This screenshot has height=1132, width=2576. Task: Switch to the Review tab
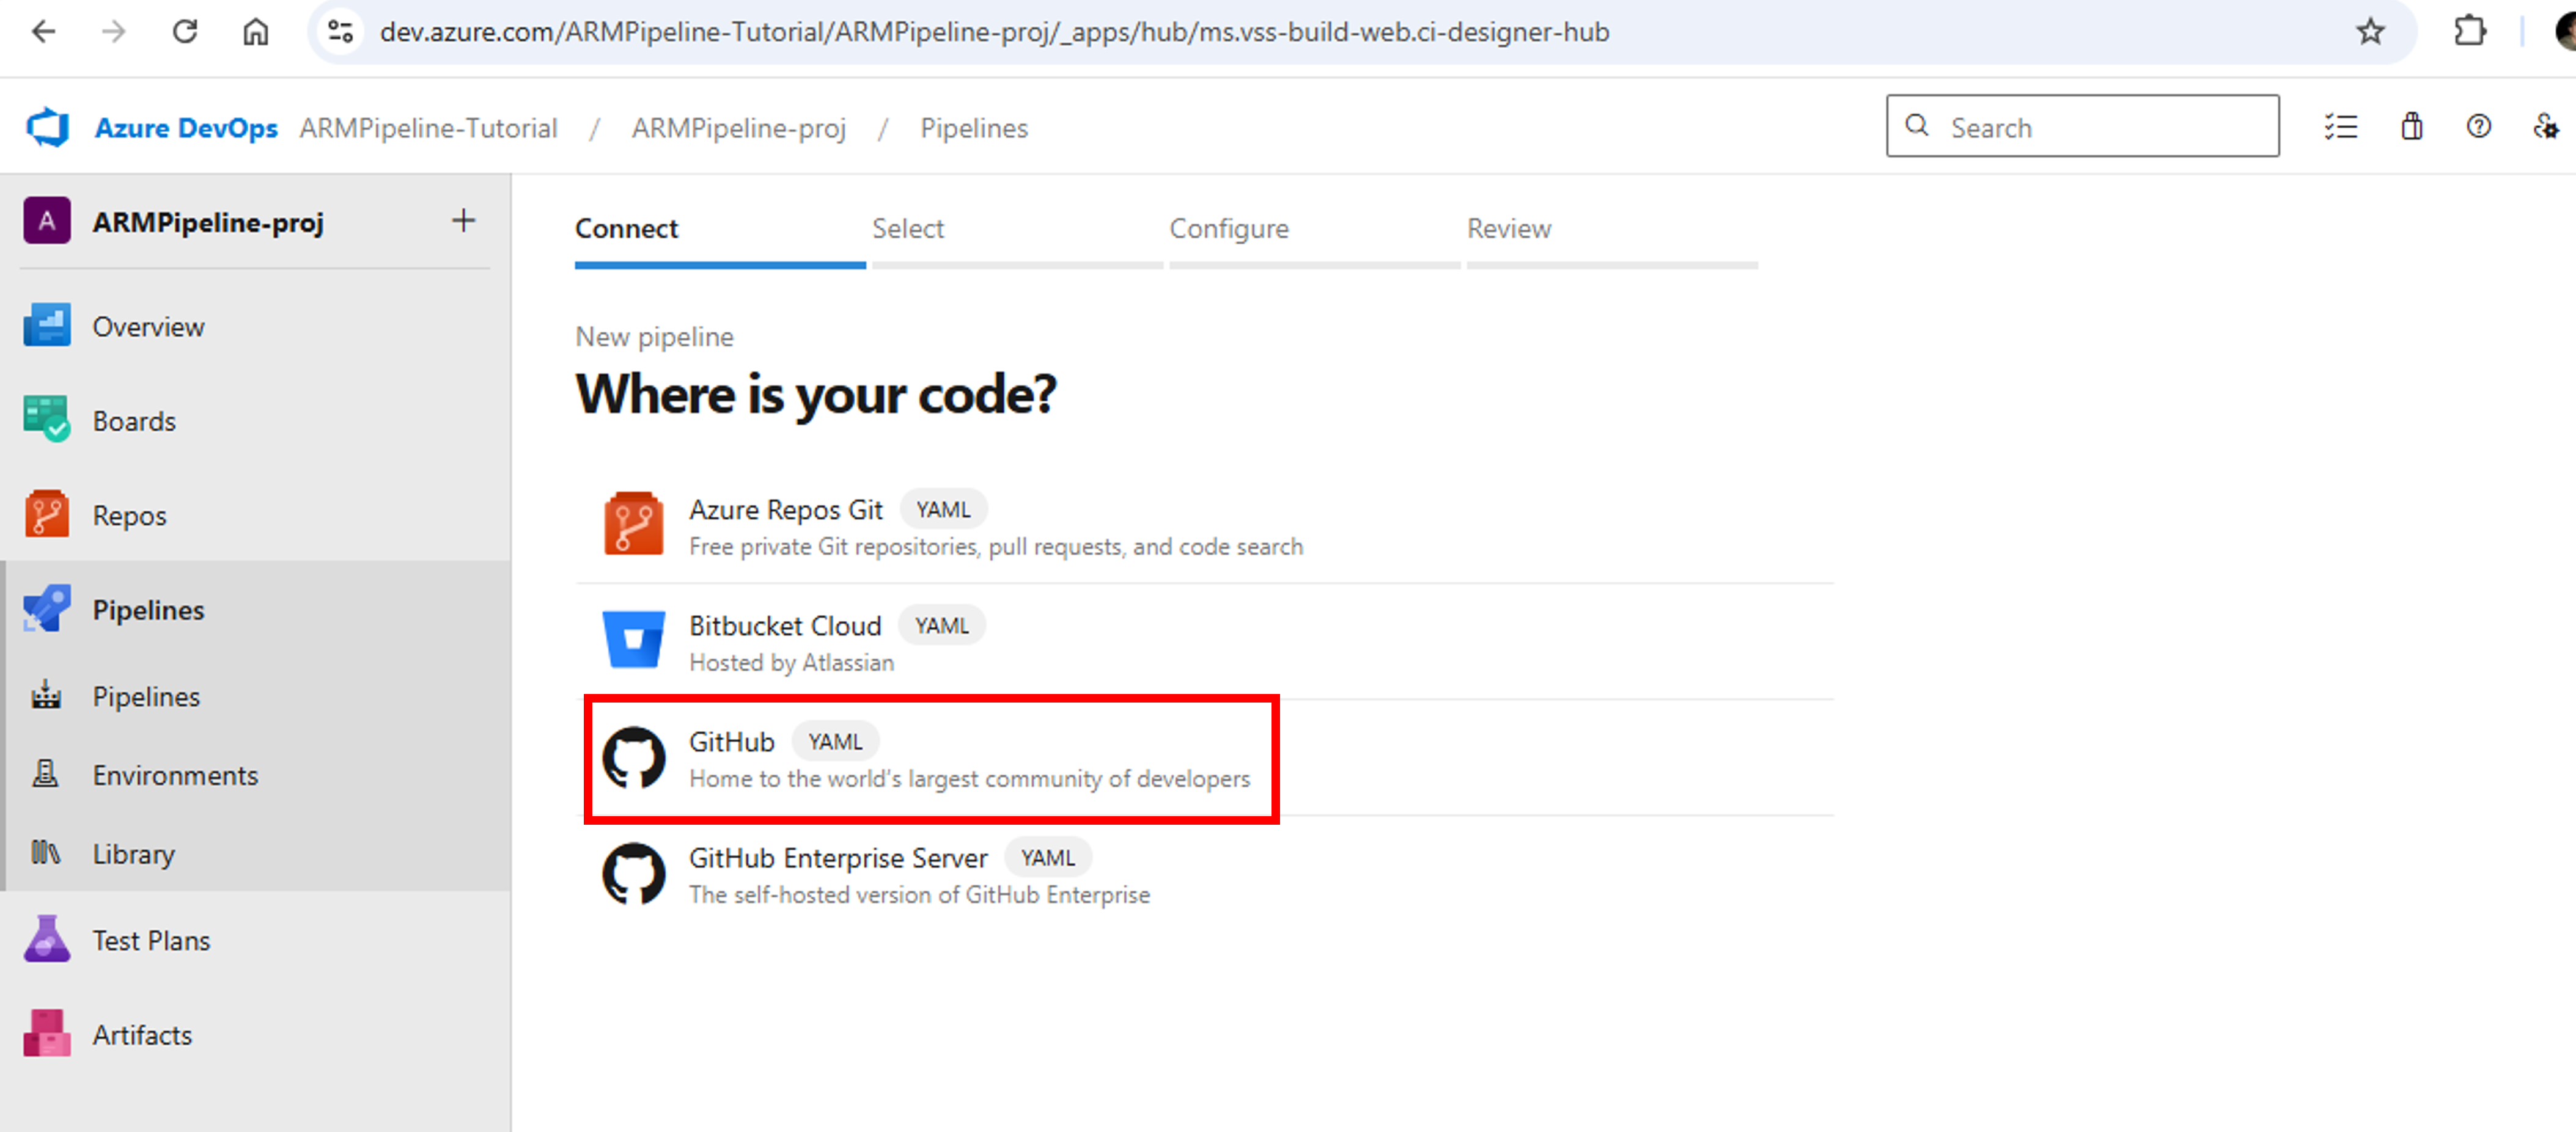pos(1509,229)
